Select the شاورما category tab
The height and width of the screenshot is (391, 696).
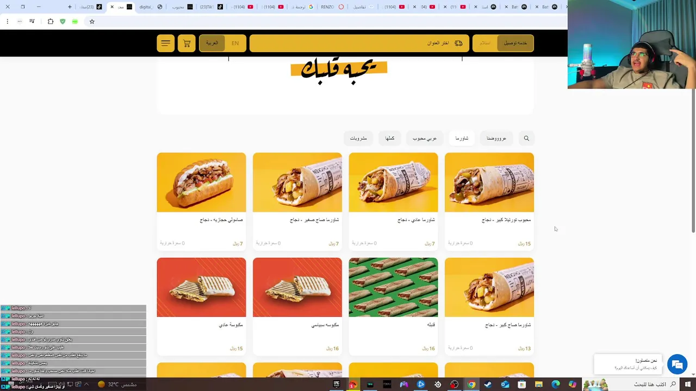(462, 138)
